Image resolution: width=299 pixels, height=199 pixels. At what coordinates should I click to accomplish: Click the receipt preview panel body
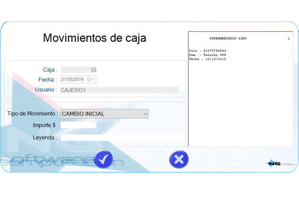pos(241,103)
